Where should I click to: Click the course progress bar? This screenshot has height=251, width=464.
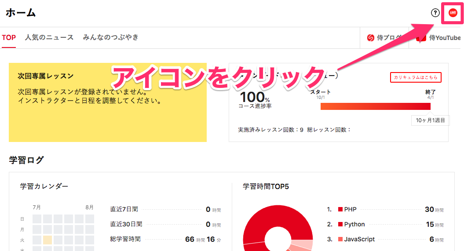click(x=375, y=106)
